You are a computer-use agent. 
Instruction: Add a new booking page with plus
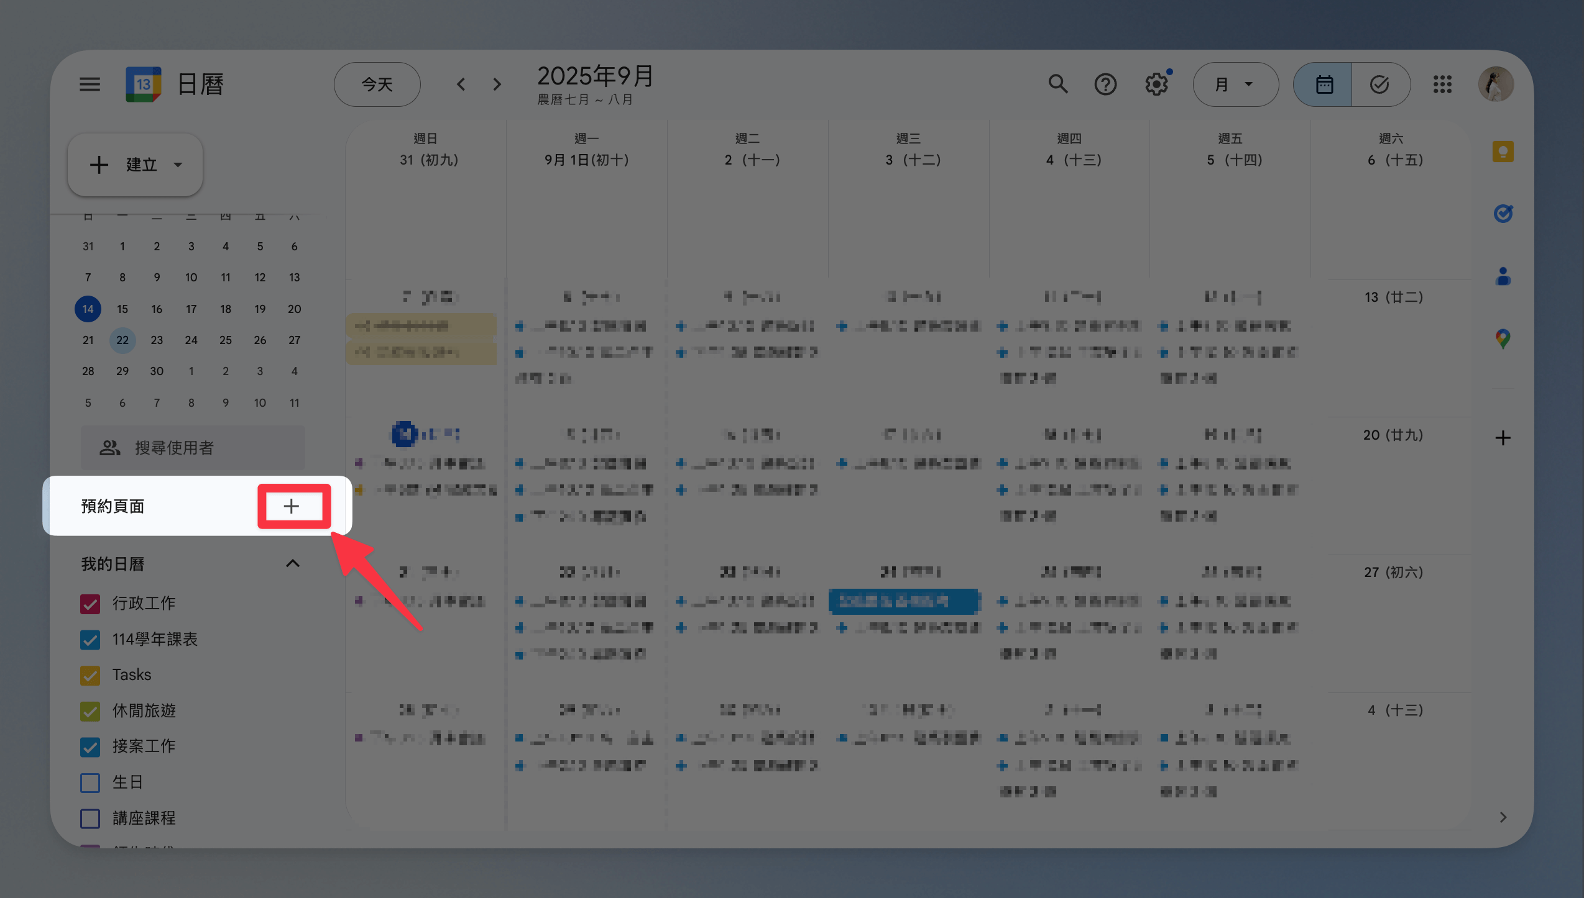292,506
